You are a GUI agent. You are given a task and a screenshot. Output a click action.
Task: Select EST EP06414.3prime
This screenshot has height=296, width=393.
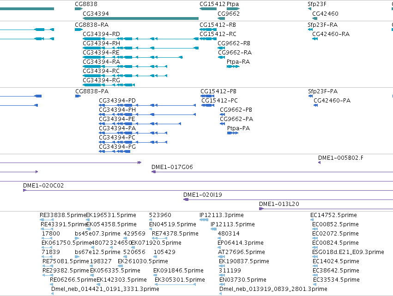click(x=241, y=243)
